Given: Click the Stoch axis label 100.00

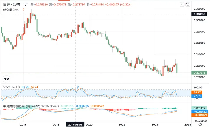Looking at the screenshot, I should 198,88.
